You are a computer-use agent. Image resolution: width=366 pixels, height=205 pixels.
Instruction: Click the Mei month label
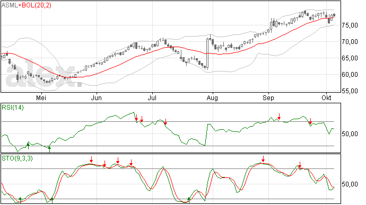[41, 97]
